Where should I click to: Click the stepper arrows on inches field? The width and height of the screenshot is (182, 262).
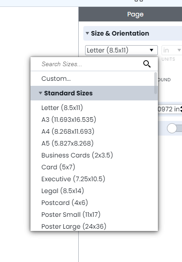[x=181, y=109]
